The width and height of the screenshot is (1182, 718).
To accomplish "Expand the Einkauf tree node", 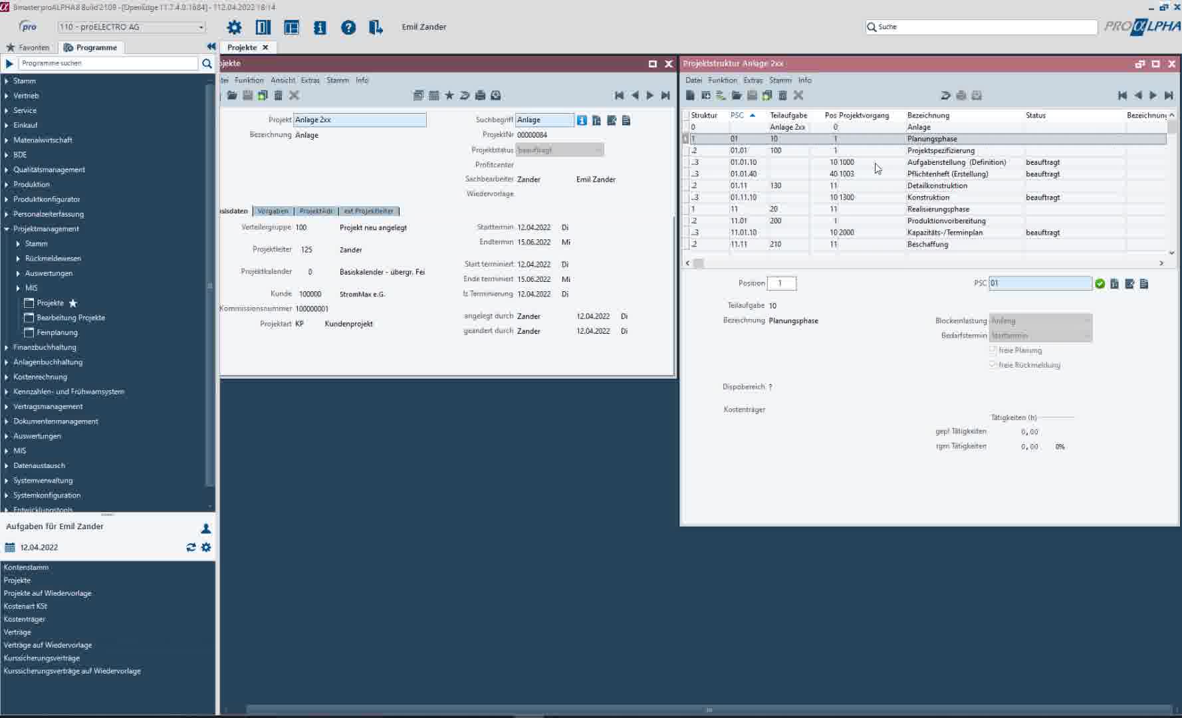I will pyautogui.click(x=7, y=125).
